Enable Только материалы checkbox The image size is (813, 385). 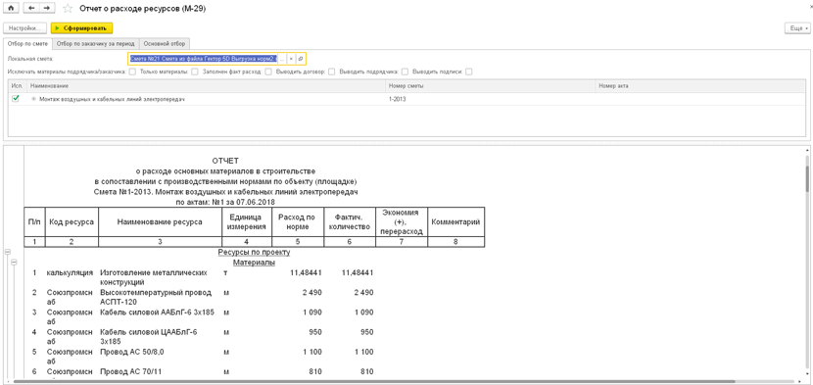click(195, 72)
